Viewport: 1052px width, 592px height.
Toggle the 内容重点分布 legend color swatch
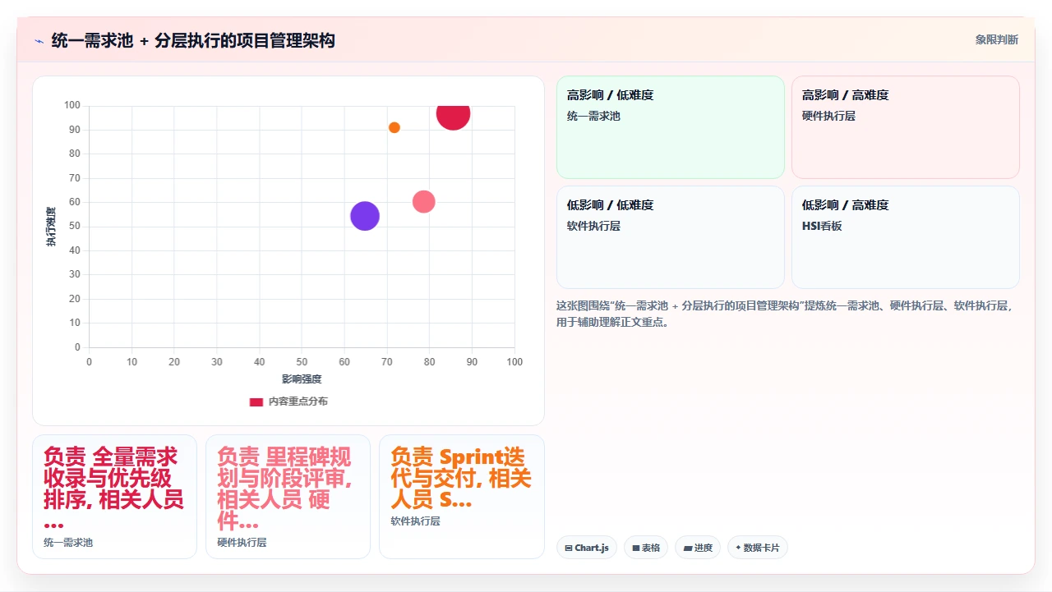pyautogui.click(x=256, y=402)
